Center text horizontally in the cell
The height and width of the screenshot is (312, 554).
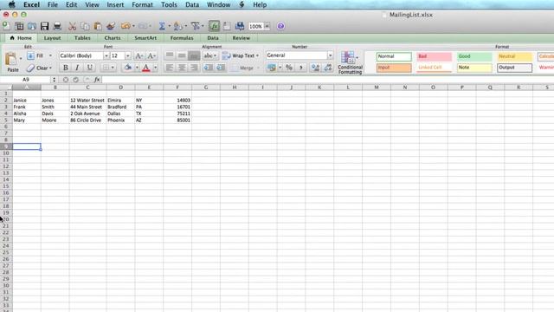tap(182, 68)
